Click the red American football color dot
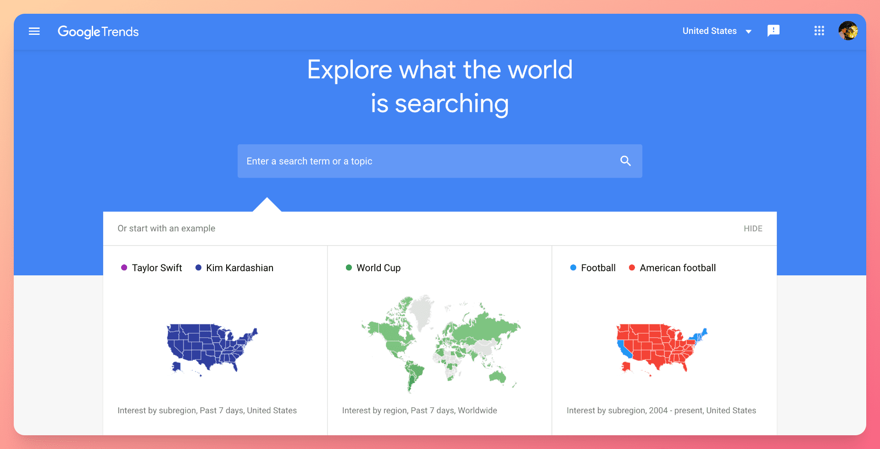 point(632,268)
